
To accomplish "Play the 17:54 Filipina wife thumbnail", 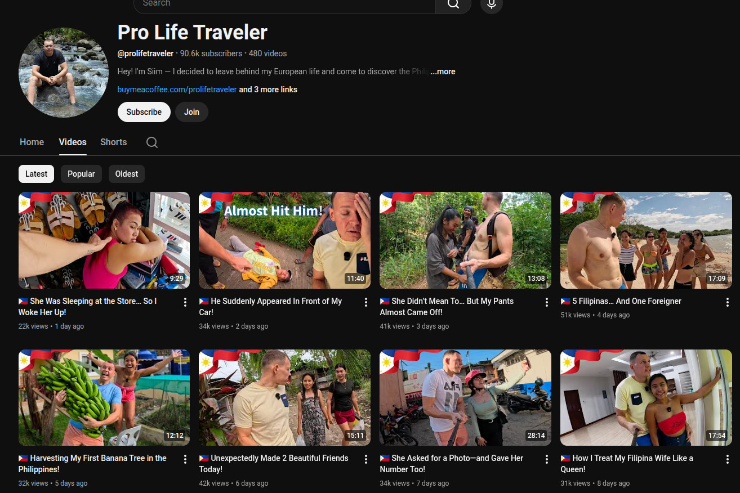I will click(647, 398).
